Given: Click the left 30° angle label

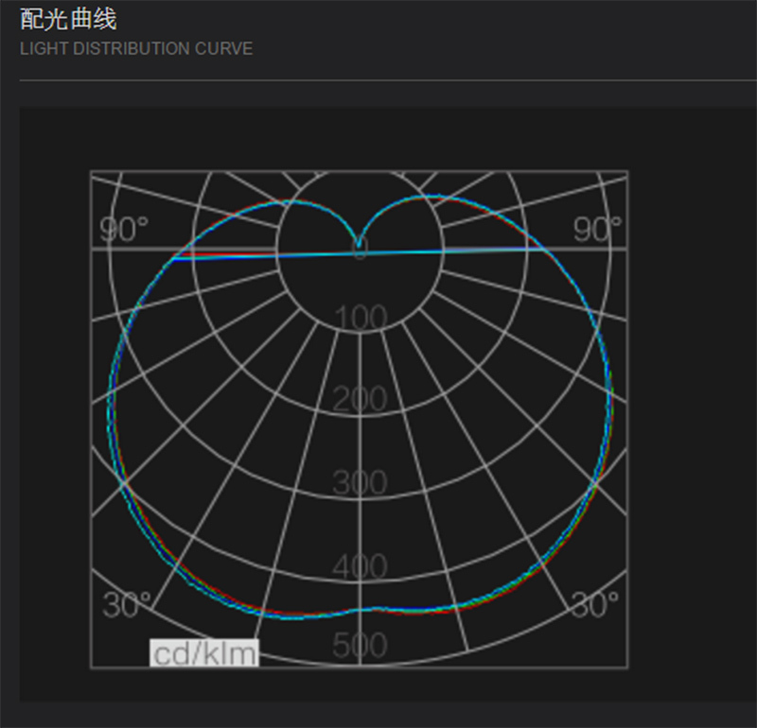Looking at the screenshot, I should point(127,604).
